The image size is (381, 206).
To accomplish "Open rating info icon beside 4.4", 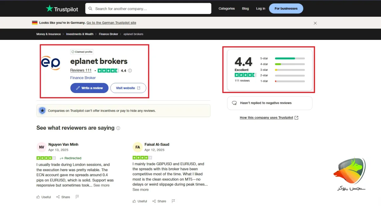I will 130,71.
